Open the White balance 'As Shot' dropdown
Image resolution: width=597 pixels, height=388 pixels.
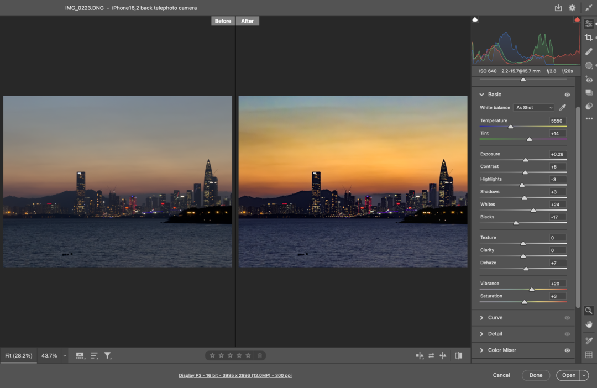tap(533, 108)
